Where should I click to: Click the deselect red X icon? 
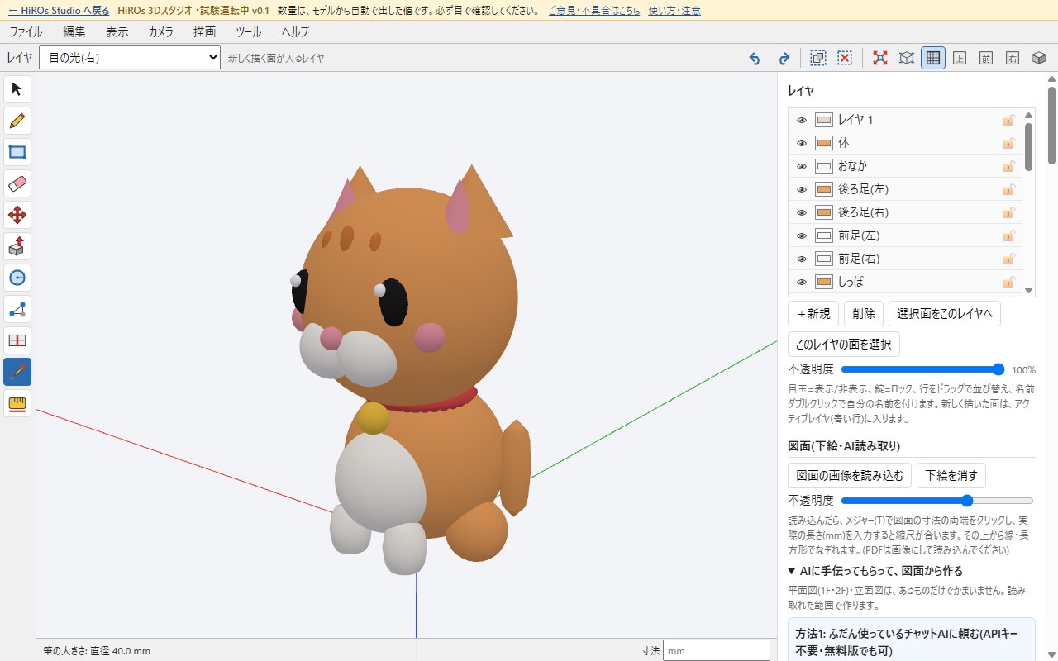(x=845, y=58)
